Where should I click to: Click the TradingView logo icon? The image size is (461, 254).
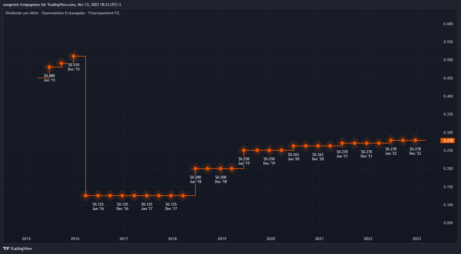point(6,248)
